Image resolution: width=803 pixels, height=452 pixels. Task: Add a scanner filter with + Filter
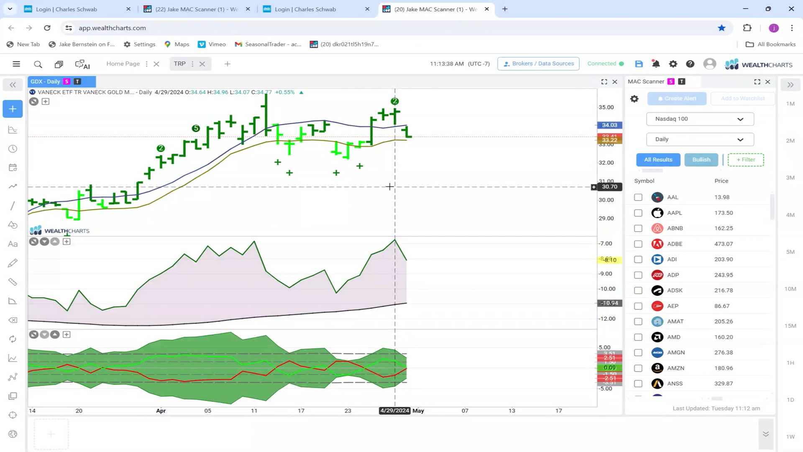[746, 159]
